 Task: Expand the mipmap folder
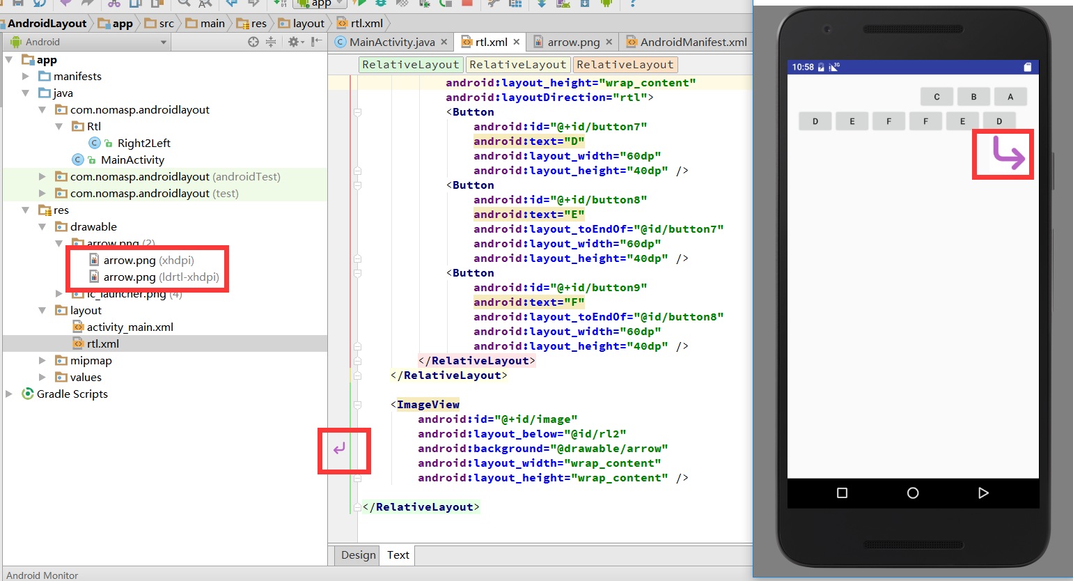click(42, 360)
